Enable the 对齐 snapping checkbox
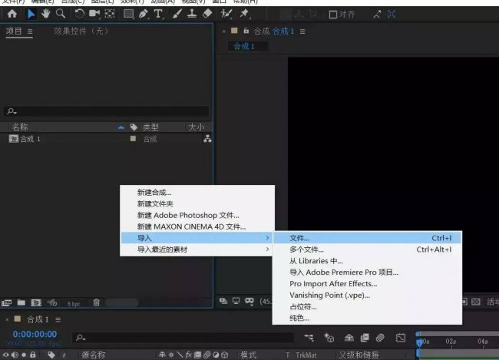Screen dimensions: 499x360 click(333, 15)
